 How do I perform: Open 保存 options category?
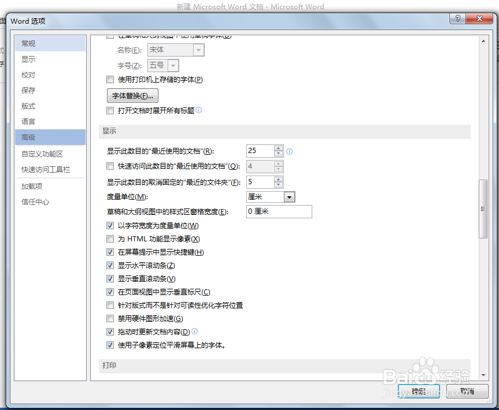(50, 91)
